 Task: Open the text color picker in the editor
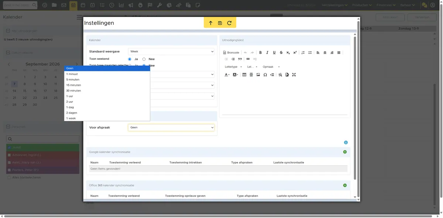pyautogui.click(x=227, y=75)
